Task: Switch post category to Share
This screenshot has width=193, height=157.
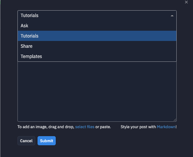Action: 97,46
